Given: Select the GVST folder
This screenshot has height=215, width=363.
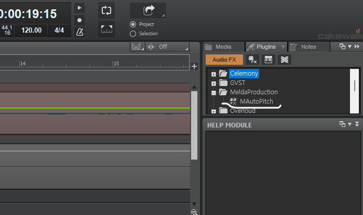Looking at the screenshot, I should (x=237, y=83).
